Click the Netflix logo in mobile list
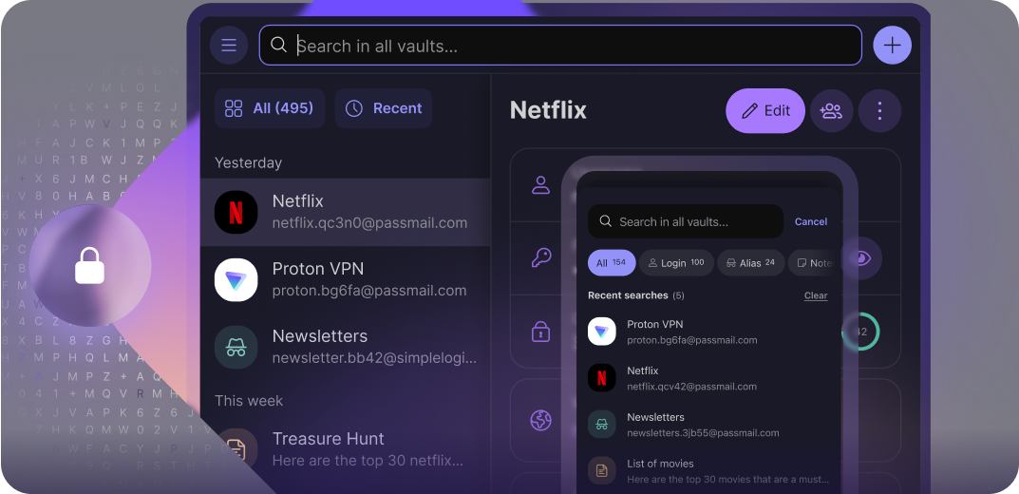Viewport: 1019px width, 494px height. [x=602, y=378]
